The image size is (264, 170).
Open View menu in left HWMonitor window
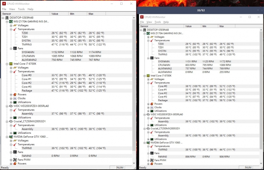point(12,9)
